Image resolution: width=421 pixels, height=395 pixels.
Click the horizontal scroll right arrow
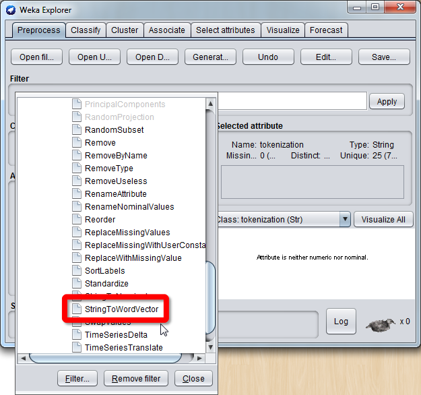[199, 358]
